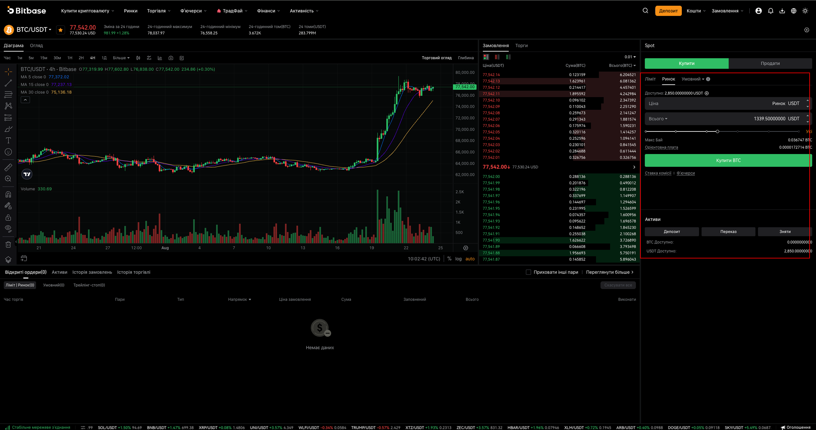Expand the BTC/USDT pair selector
The height and width of the screenshot is (430, 816).
tap(34, 30)
